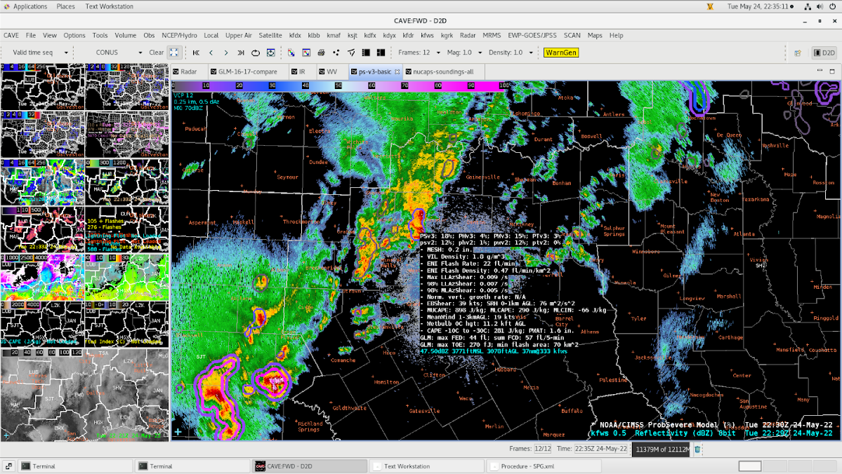842x474 pixels.
Task: Jump to the last frame
Action: [x=241, y=53]
